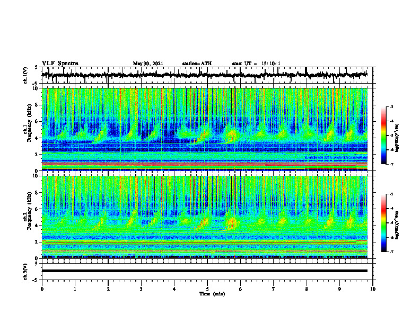
Task: Select the "-7" label on ch.1 colorbar
Action: 391,164
